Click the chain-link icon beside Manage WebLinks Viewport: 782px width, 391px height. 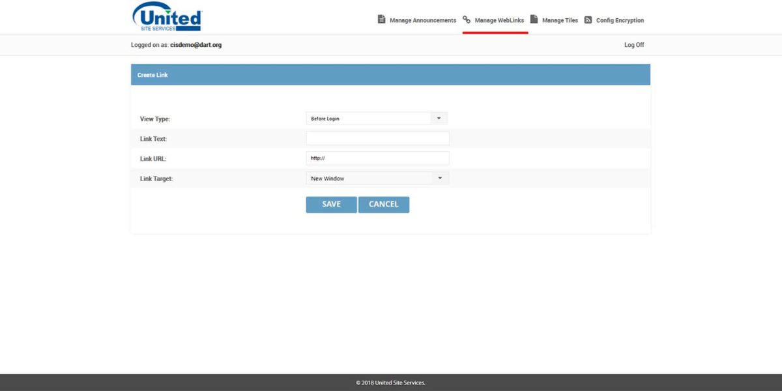point(467,19)
